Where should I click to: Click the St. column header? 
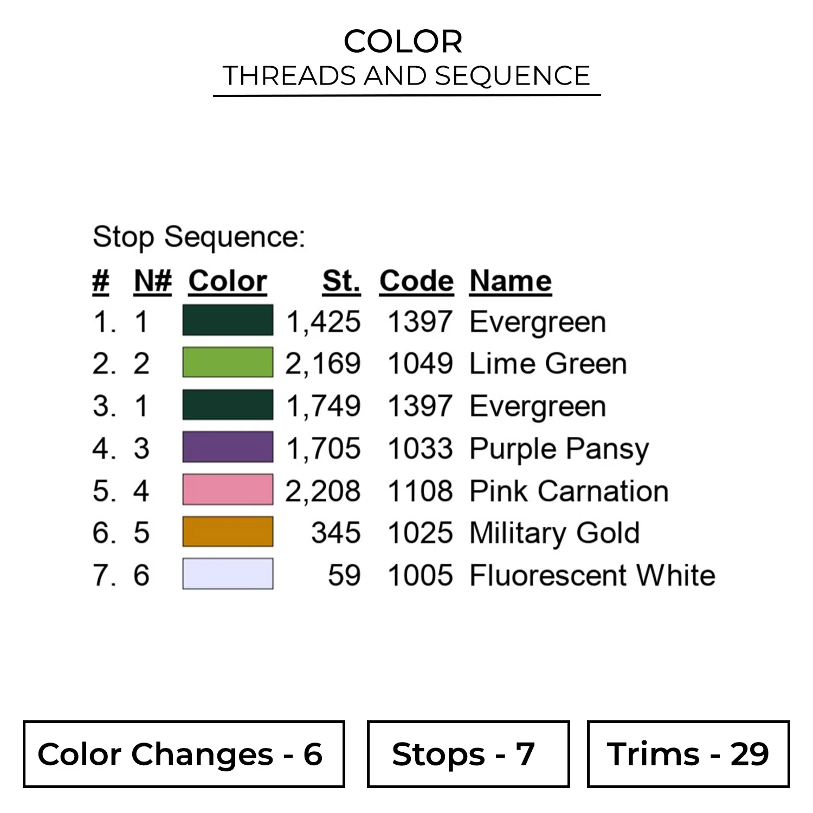(341, 281)
